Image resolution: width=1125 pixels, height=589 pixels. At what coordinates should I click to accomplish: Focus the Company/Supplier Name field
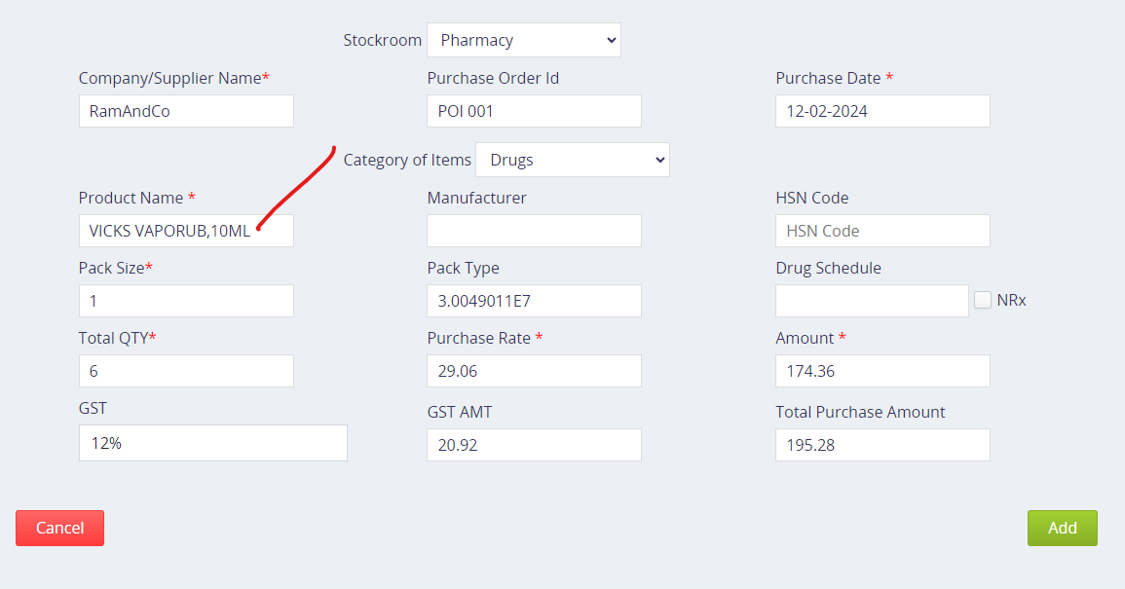(x=186, y=111)
